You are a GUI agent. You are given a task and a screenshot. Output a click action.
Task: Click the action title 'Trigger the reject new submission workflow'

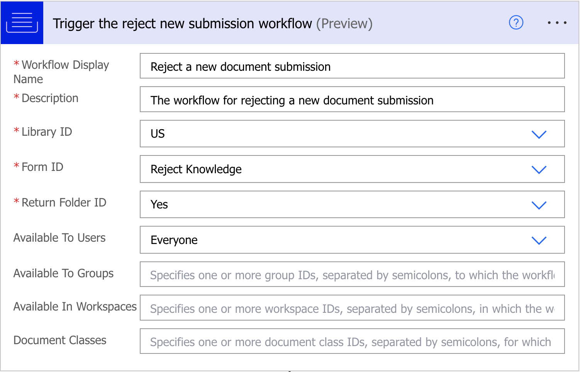[x=182, y=24]
